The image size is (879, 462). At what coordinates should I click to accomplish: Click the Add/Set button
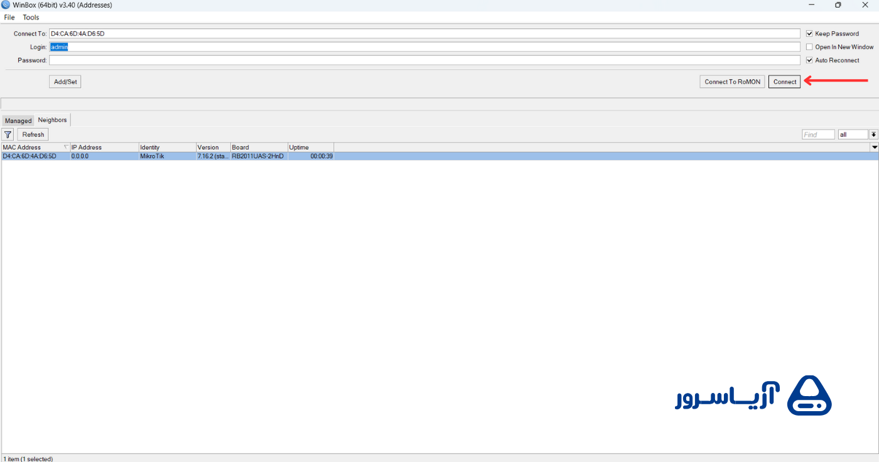click(x=65, y=82)
